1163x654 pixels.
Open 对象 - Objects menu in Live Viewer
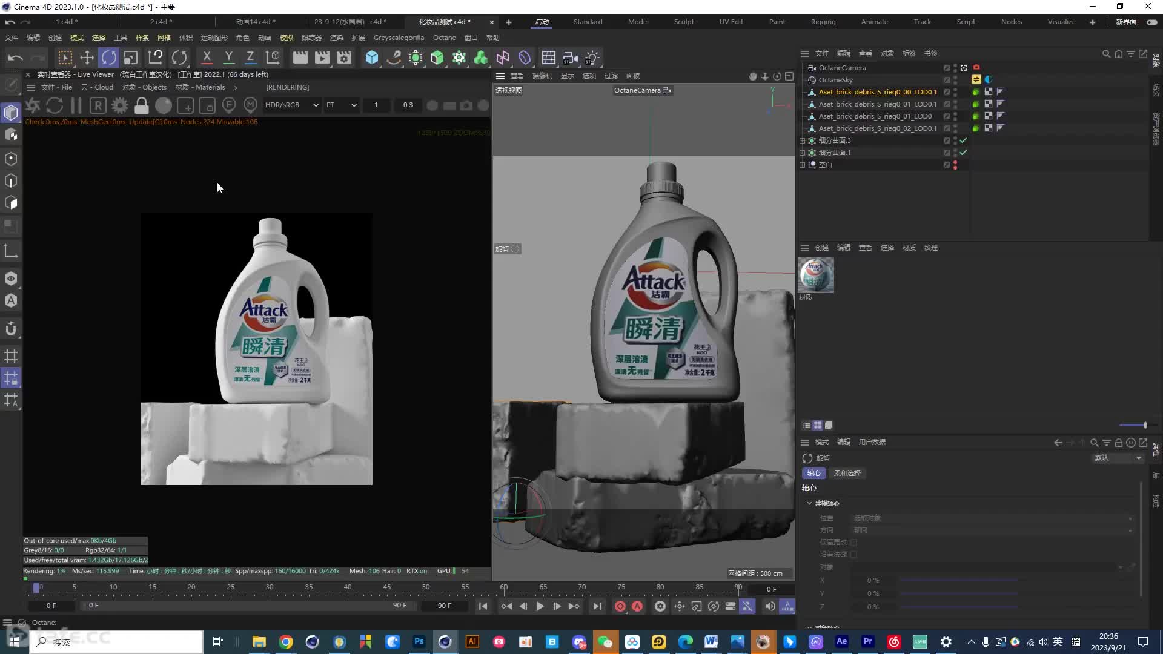click(x=144, y=87)
